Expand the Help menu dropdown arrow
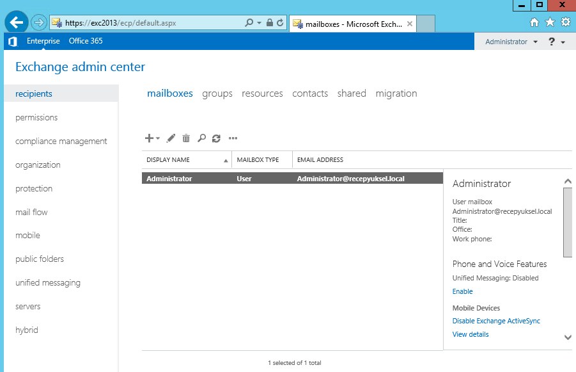The width and height of the screenshot is (576, 372). point(563,42)
